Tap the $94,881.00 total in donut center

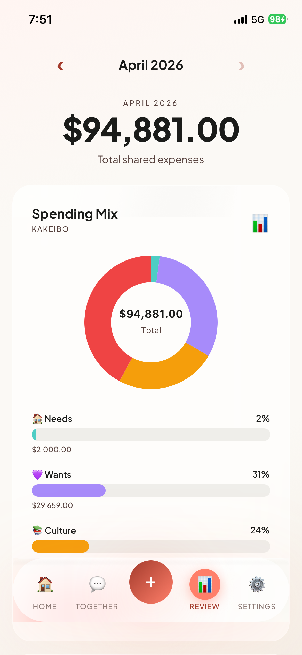pos(151,314)
